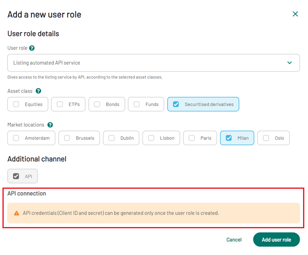Close the Add a new user role dialog

click(x=295, y=14)
